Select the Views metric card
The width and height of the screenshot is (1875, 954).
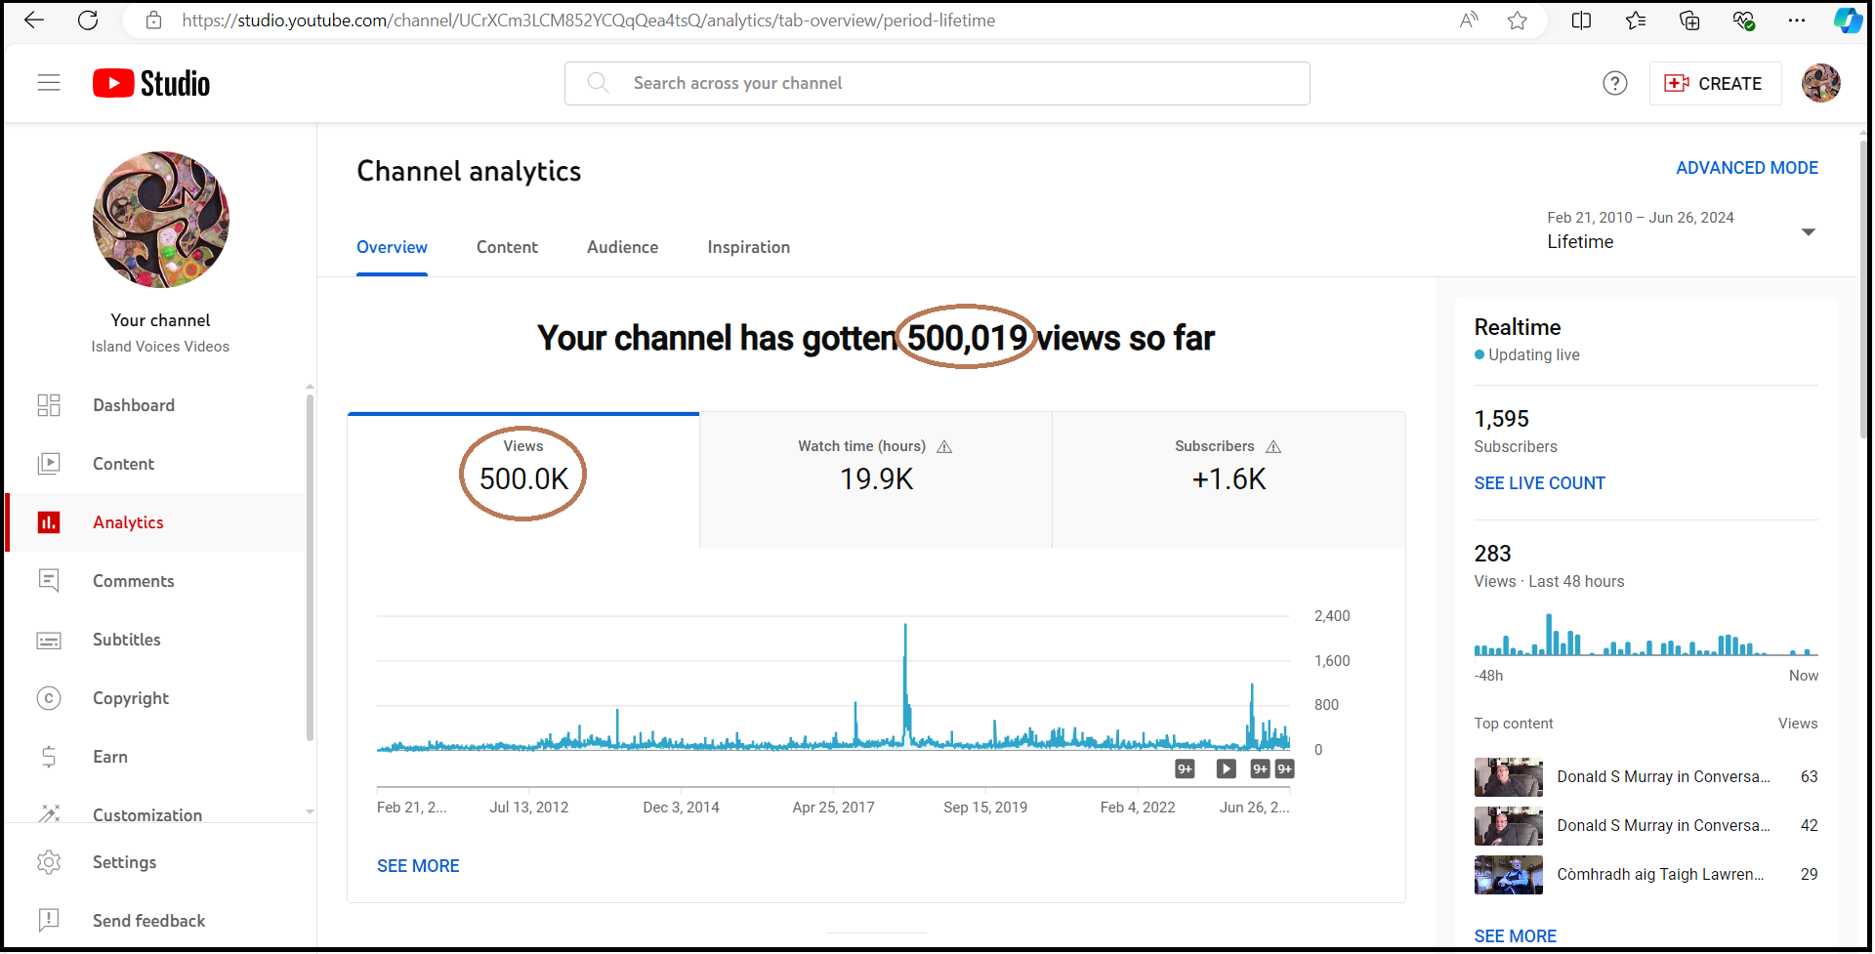tap(523, 478)
